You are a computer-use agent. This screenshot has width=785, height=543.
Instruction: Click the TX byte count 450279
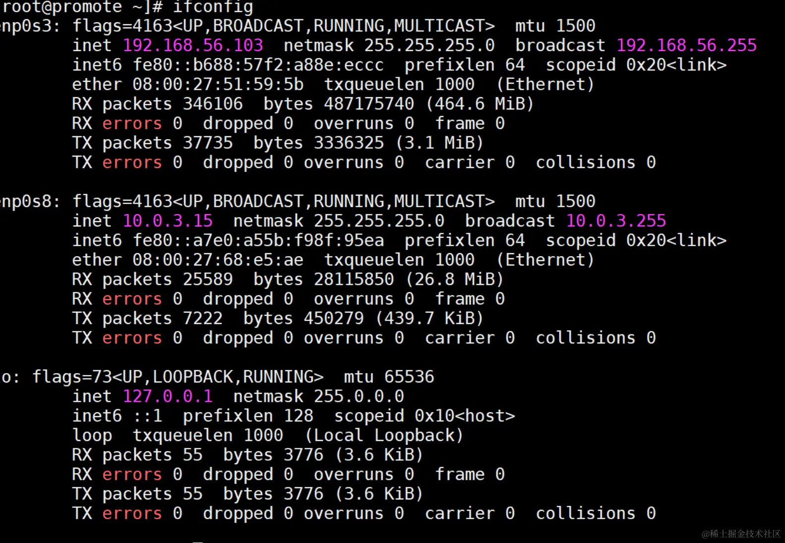(x=334, y=318)
